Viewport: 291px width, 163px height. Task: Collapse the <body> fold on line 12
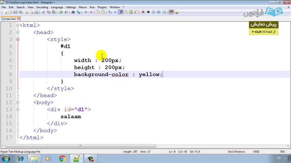(x=18, y=102)
